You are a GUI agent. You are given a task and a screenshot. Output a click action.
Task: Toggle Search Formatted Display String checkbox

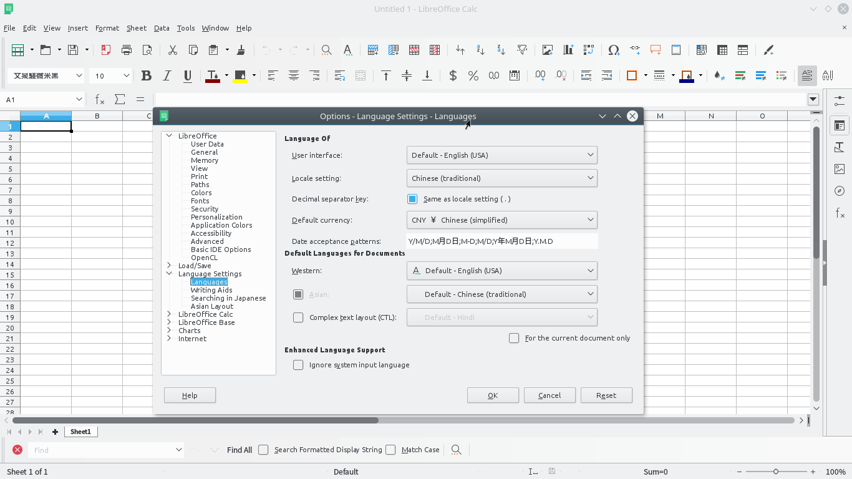(x=263, y=450)
